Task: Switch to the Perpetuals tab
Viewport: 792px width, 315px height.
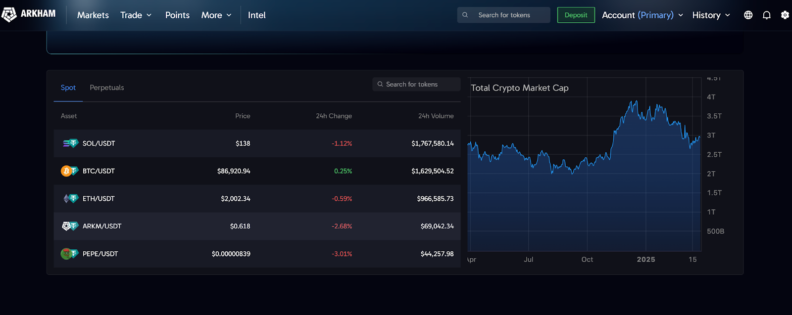Action: (107, 88)
